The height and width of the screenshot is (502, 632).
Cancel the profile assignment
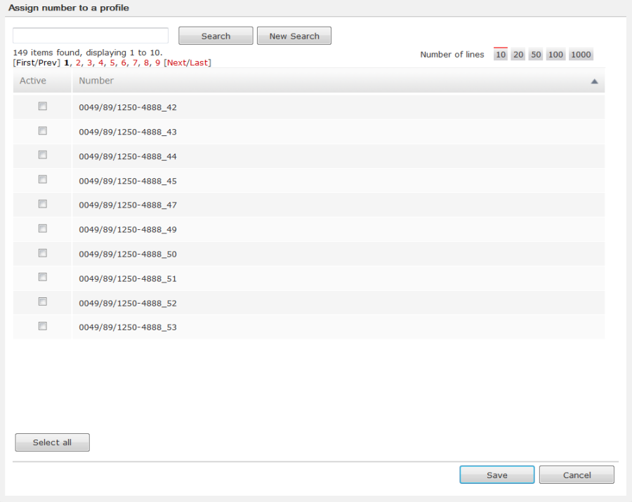point(576,474)
